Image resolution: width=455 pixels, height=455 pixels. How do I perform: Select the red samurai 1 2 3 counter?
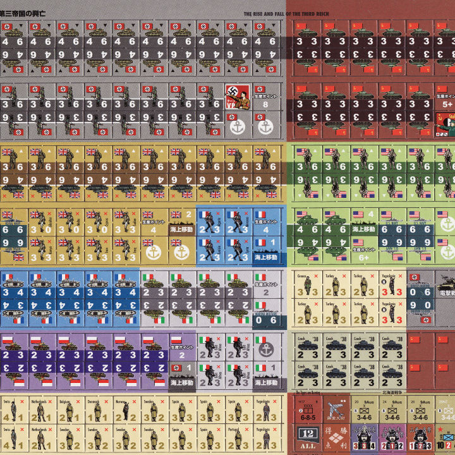point(420,439)
